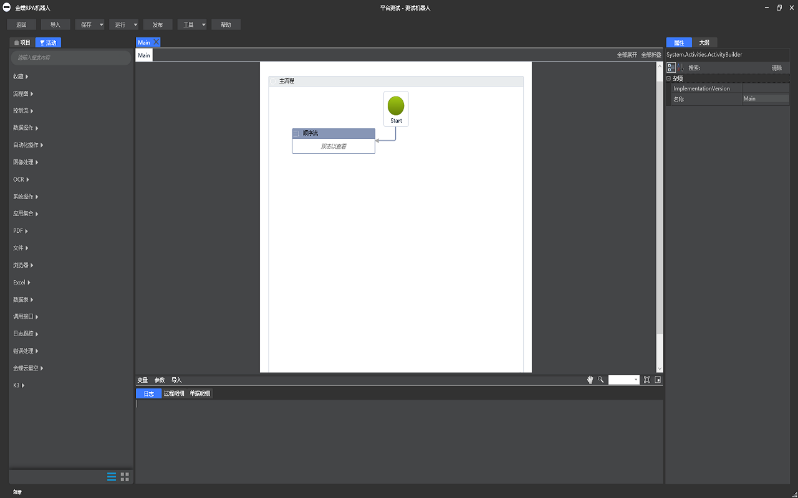798x498 pixels.
Task: Switch to the 活动 tab
Action: point(48,42)
